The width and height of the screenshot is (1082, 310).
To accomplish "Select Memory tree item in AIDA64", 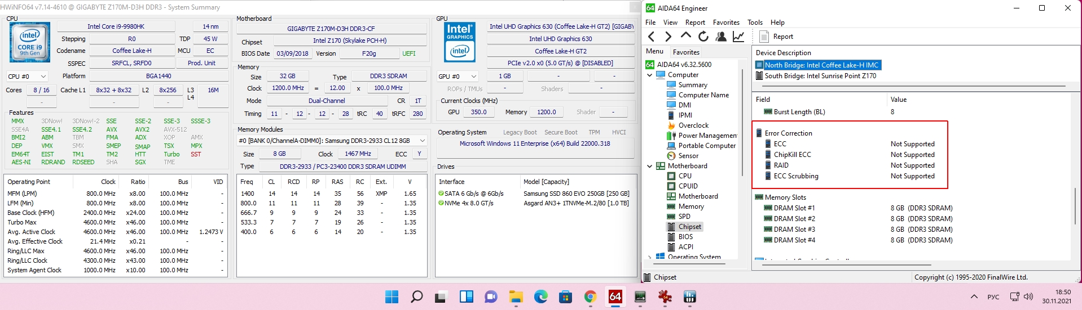I will (x=685, y=206).
